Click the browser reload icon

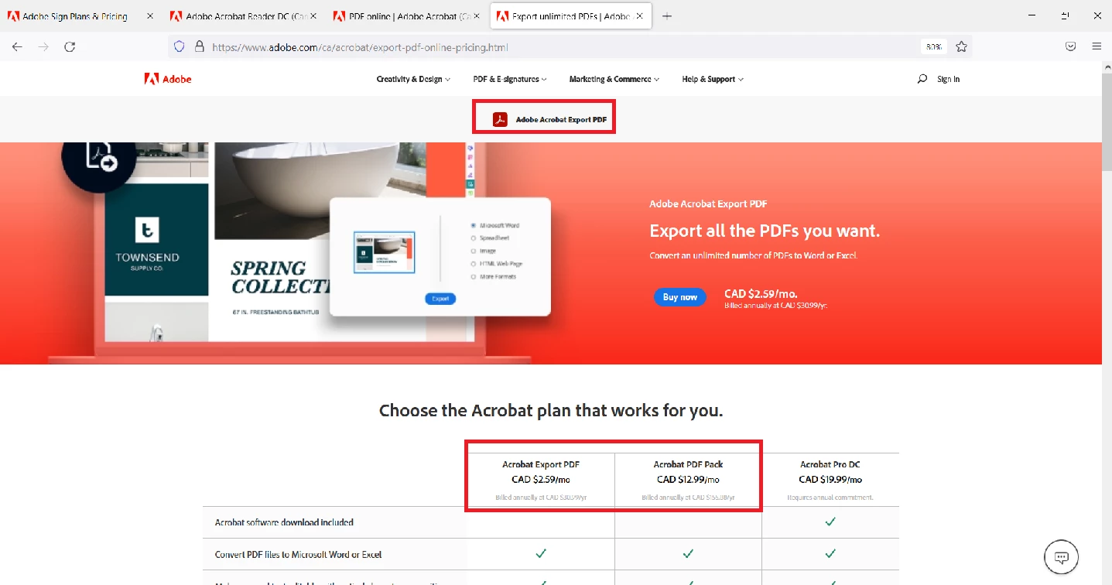[70, 46]
